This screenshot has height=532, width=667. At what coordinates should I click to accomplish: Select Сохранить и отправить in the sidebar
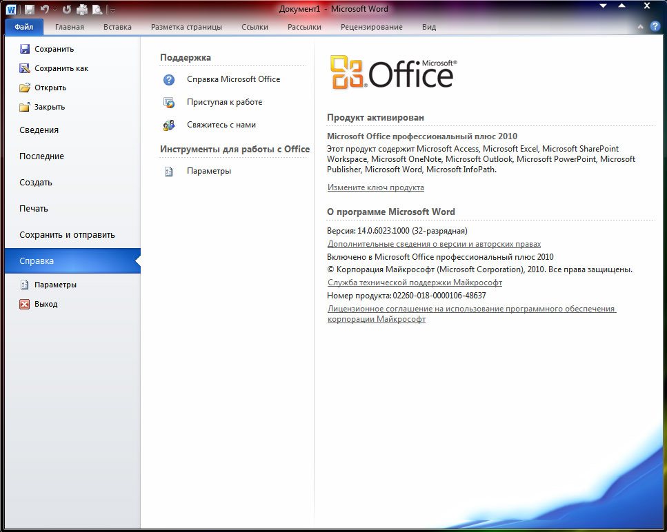(67, 235)
